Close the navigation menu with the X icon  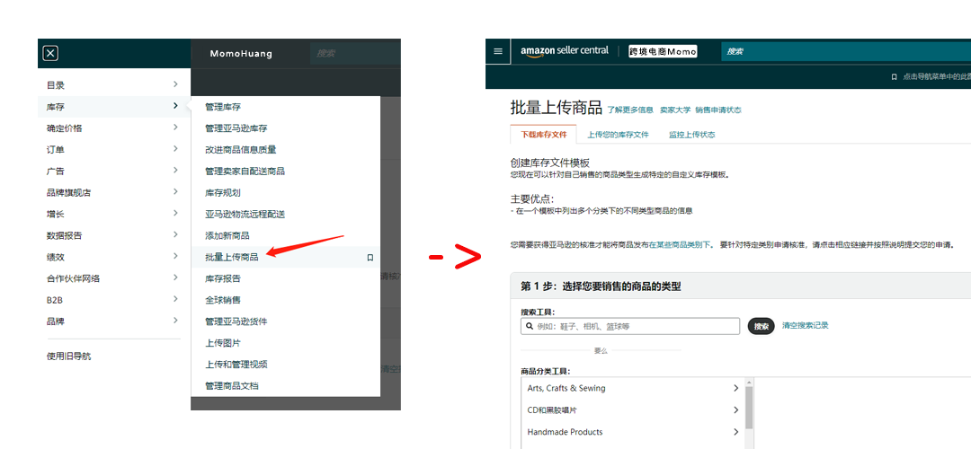pyautogui.click(x=50, y=53)
